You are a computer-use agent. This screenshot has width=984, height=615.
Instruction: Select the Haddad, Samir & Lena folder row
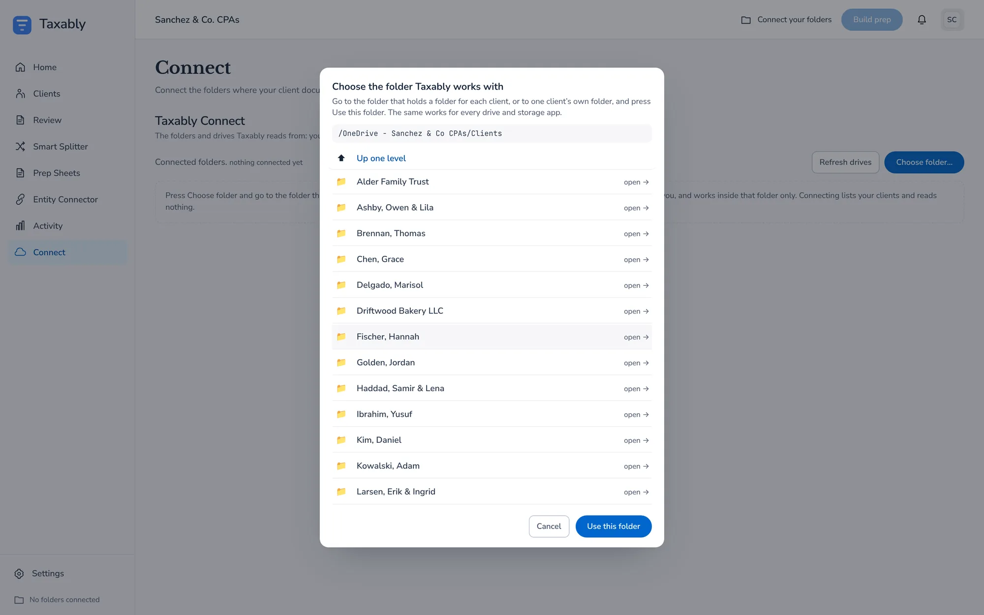(x=492, y=388)
